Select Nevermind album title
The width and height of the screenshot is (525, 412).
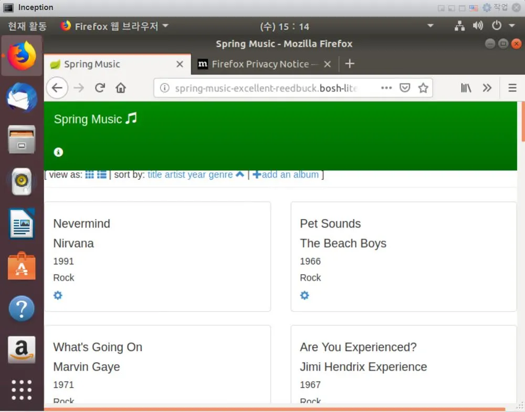tap(82, 223)
